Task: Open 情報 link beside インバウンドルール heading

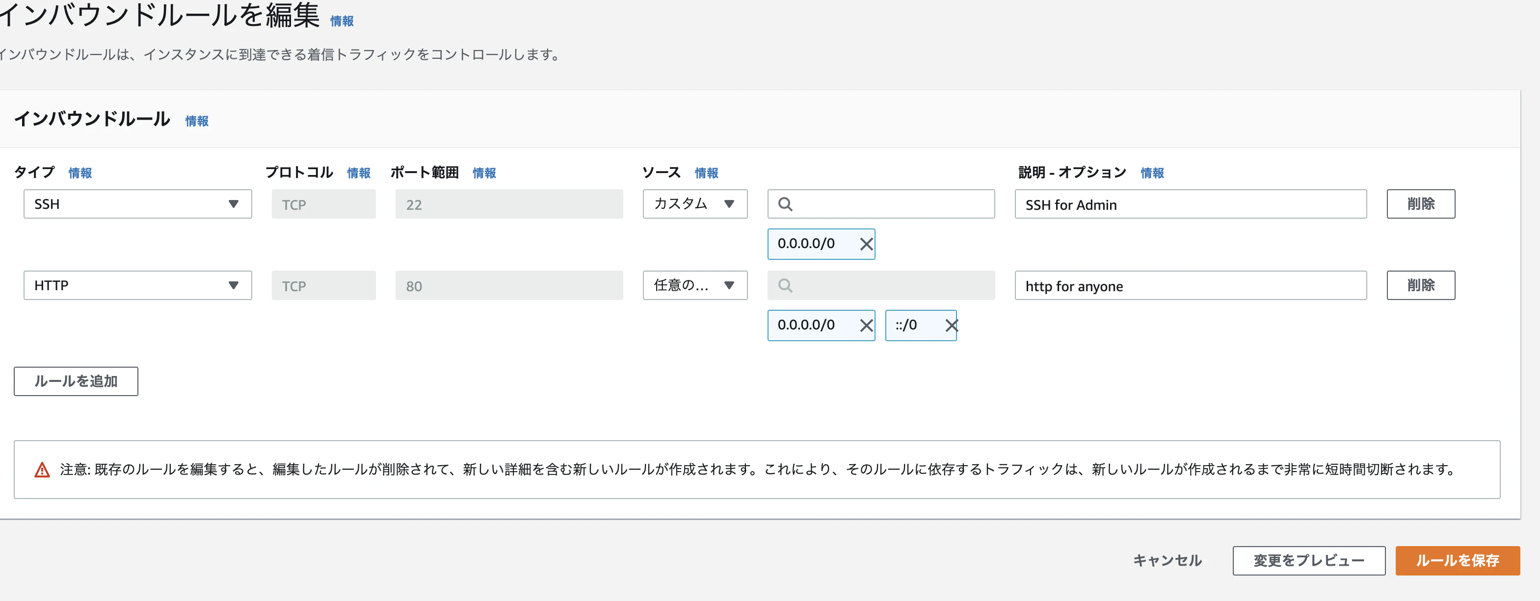Action: [x=197, y=121]
